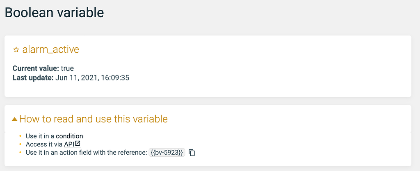Collapse the how-to section using triangle arrow

point(14,119)
